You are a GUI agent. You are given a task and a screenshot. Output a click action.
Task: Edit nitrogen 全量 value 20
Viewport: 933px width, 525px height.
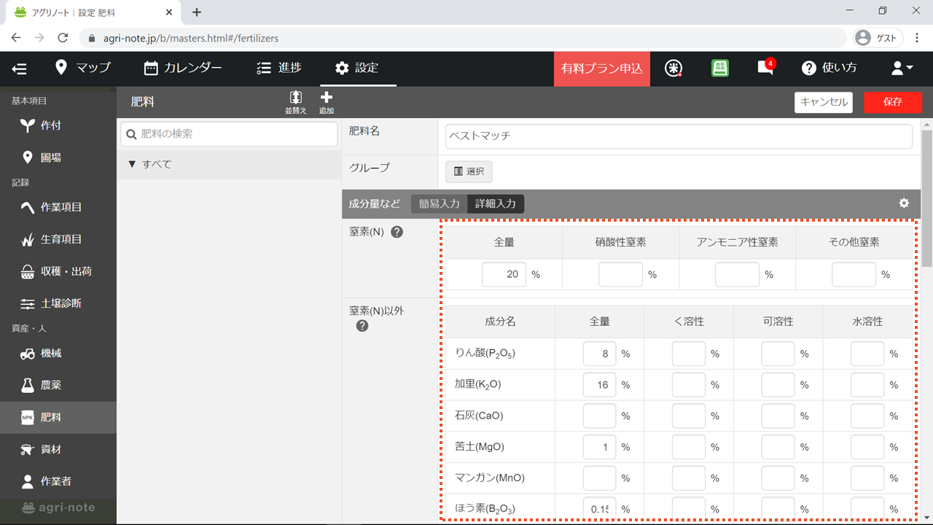point(504,274)
